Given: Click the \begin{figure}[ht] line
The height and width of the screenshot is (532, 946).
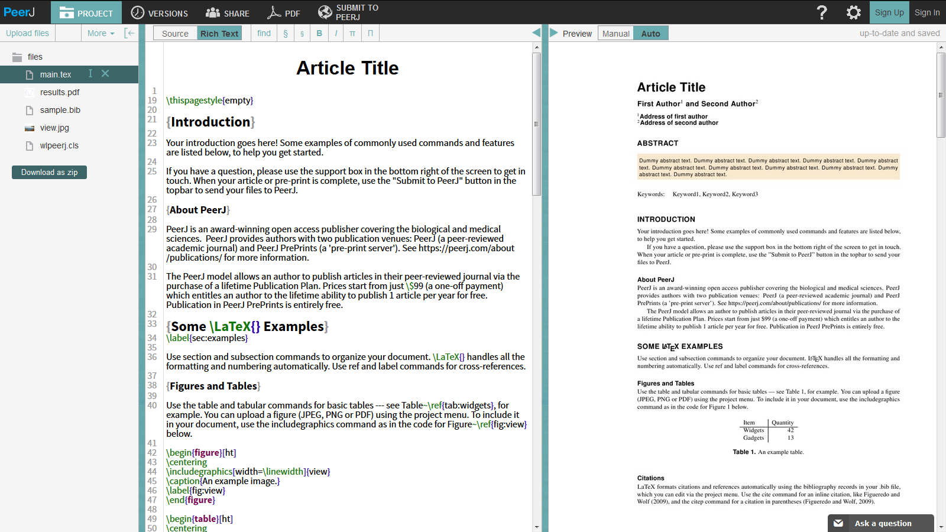Looking at the screenshot, I should [x=201, y=453].
